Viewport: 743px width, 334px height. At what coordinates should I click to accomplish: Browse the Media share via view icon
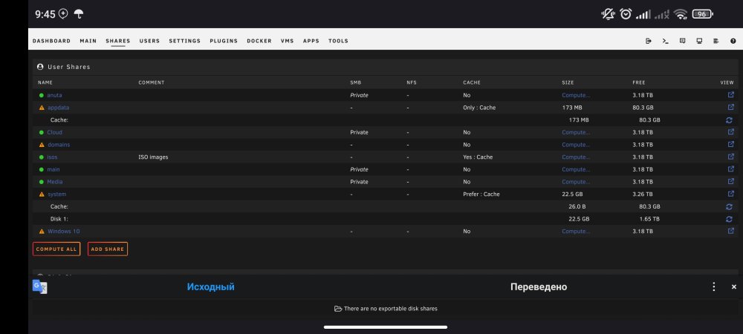click(x=730, y=181)
